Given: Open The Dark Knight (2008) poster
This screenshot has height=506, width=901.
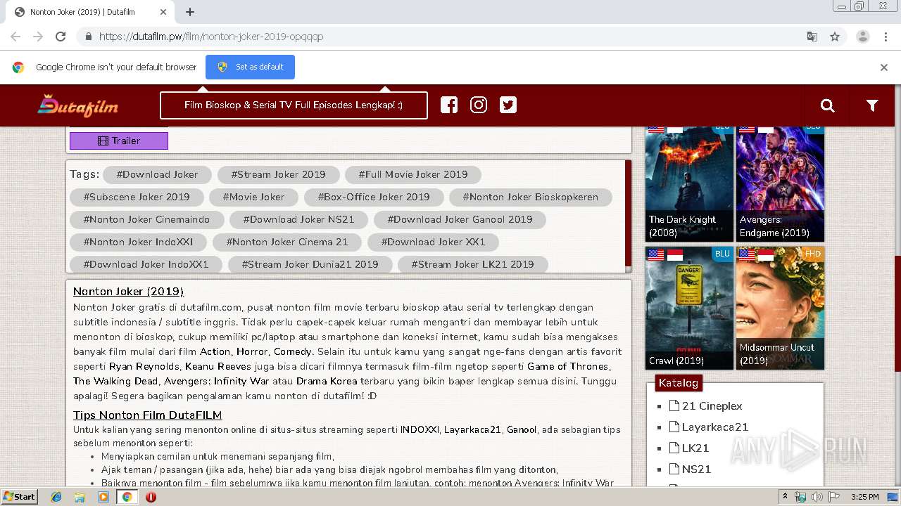Looking at the screenshot, I should (689, 184).
